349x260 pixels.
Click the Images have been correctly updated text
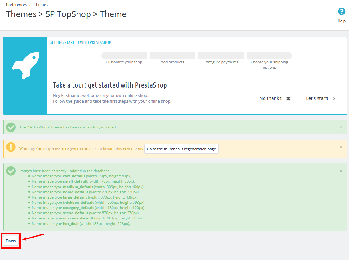click(64, 171)
